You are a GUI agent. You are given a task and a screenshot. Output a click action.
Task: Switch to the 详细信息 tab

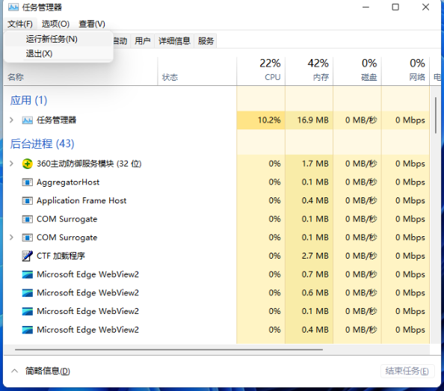point(174,41)
